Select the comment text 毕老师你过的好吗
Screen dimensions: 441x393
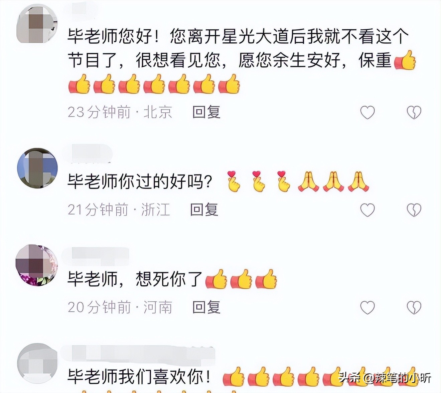point(140,181)
